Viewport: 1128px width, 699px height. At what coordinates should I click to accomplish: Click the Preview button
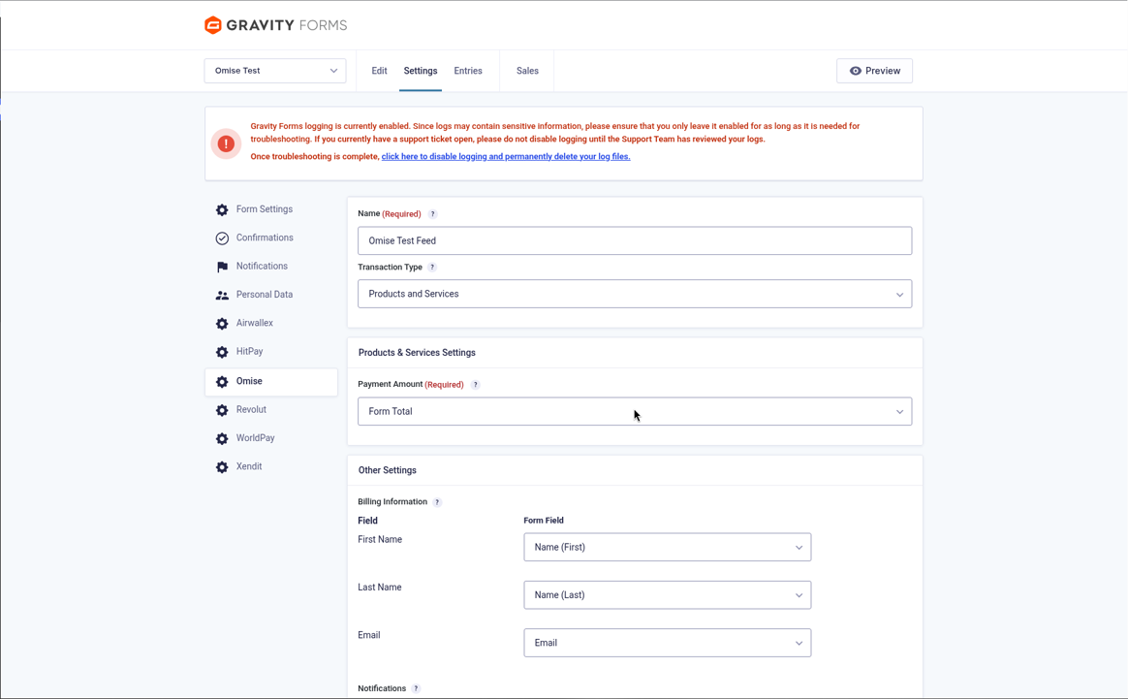coord(874,71)
